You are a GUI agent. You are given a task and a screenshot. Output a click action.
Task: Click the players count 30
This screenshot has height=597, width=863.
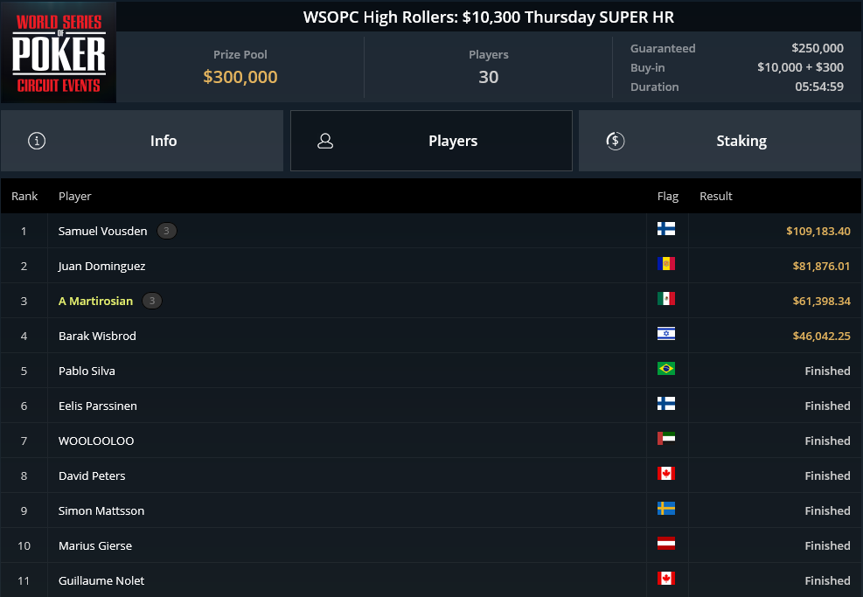point(489,77)
